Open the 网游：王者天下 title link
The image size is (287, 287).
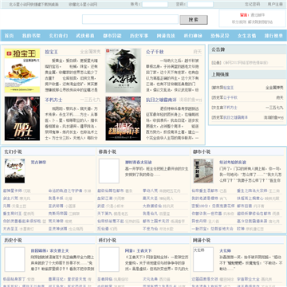(139, 250)
